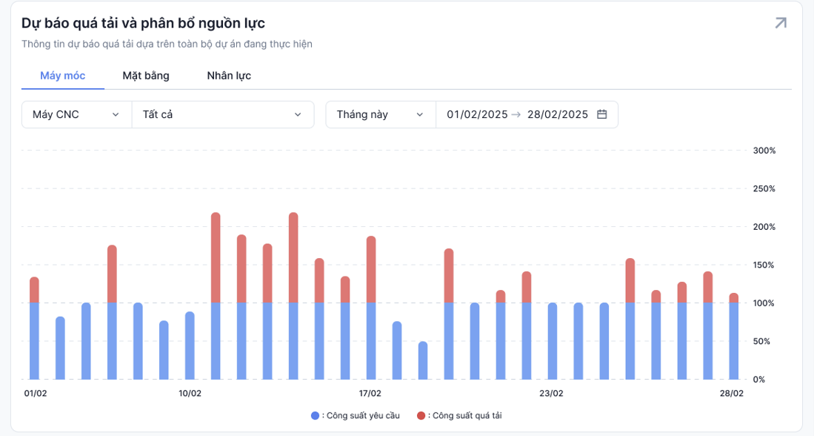Click the end date 28/02/2025 field
The height and width of the screenshot is (436, 814).
point(557,114)
